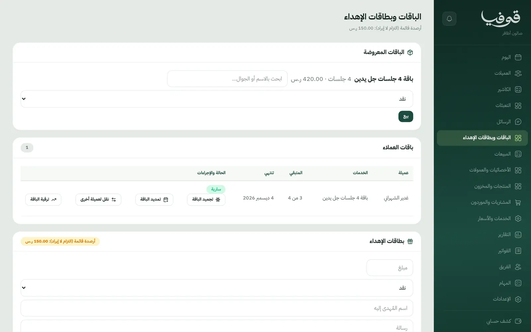
Task: Click ترقية الباقة button
Action: 43,200
